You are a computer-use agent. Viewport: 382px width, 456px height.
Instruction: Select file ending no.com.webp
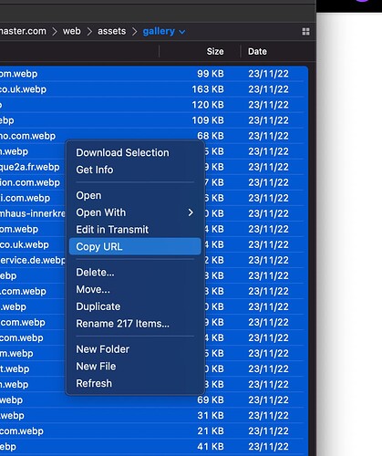(27, 136)
